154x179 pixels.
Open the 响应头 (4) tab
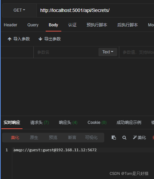tap(68, 123)
